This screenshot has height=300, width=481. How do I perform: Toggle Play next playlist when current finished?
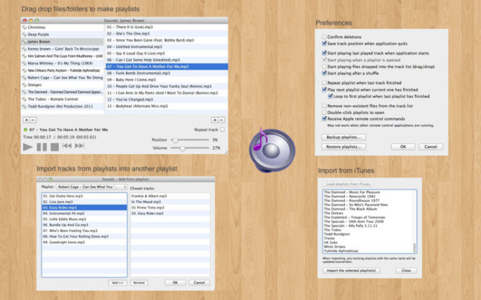point(325,90)
